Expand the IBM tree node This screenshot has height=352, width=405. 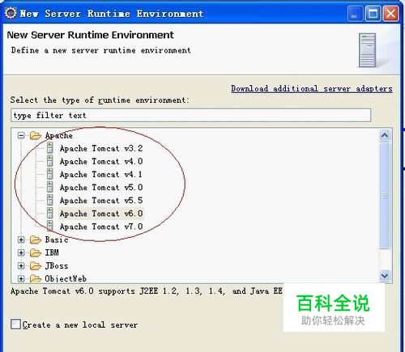(21, 252)
